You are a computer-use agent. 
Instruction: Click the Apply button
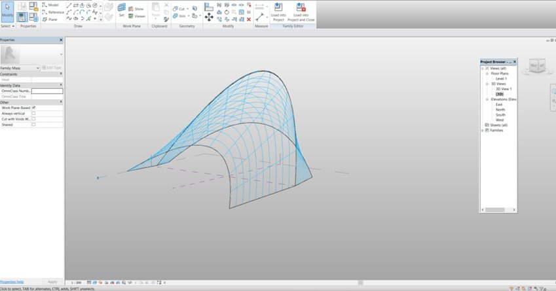(52, 282)
